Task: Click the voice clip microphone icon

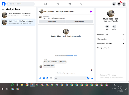Action: [x=40, y=78]
